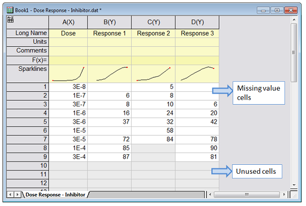
Task: Select column C(Y) header
Action: pos(154,22)
